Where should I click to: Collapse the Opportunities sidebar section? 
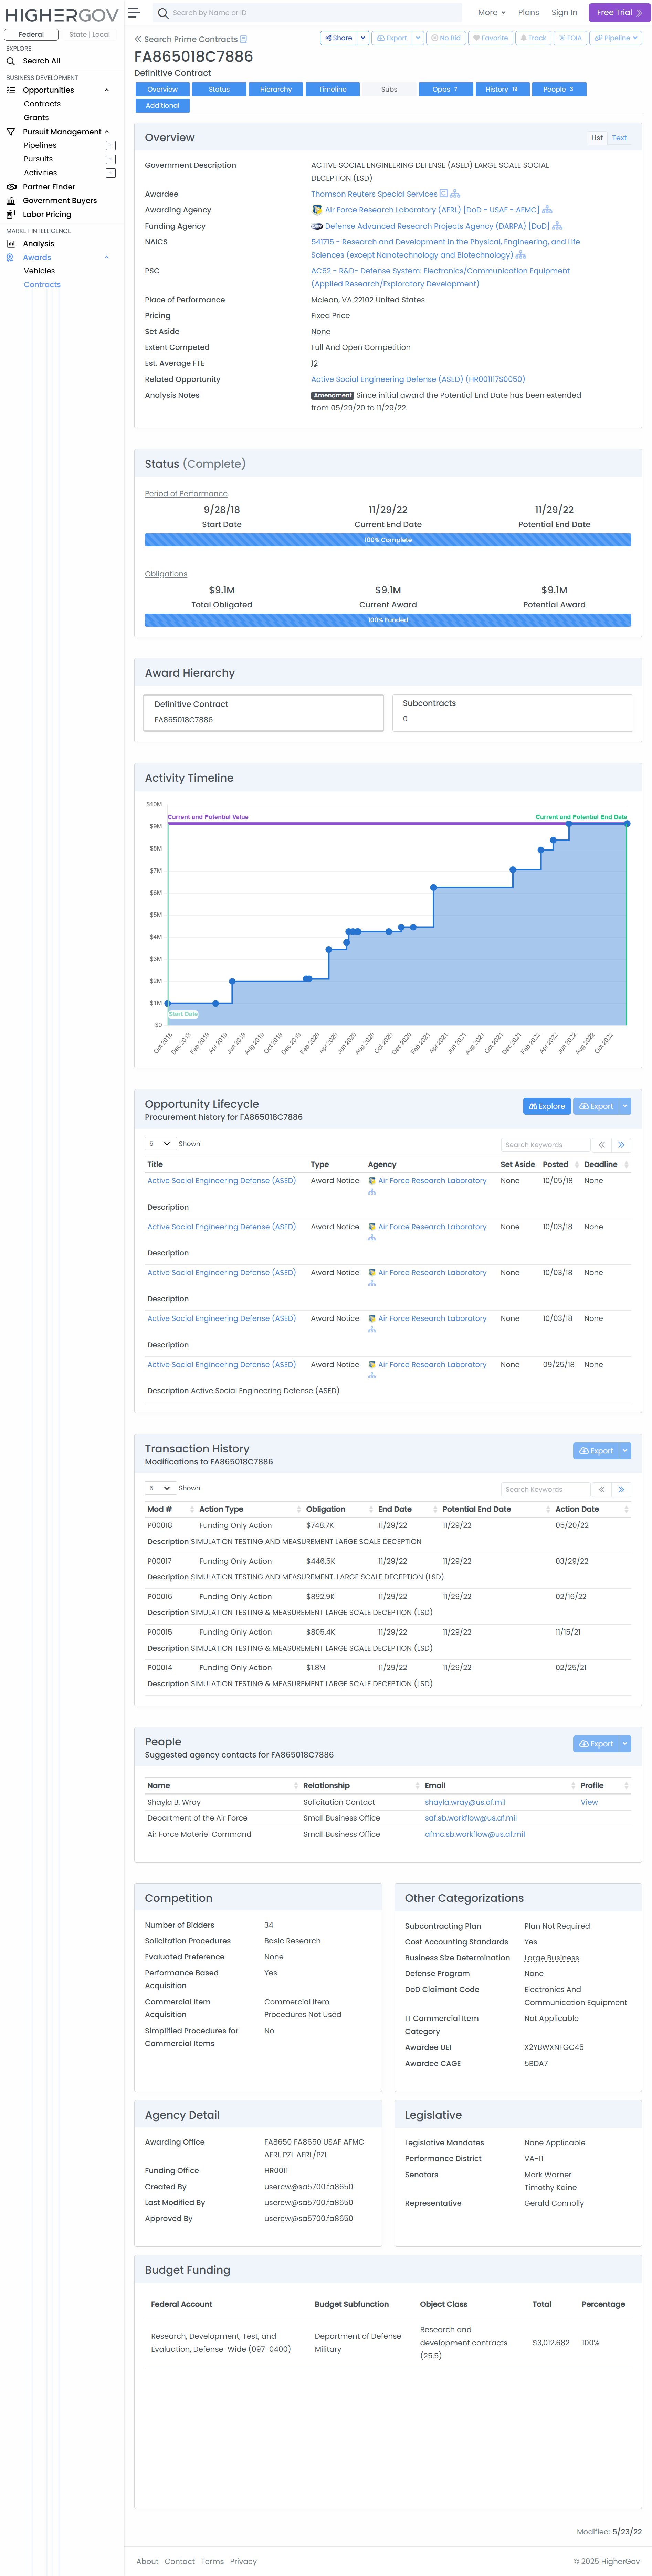pos(107,90)
